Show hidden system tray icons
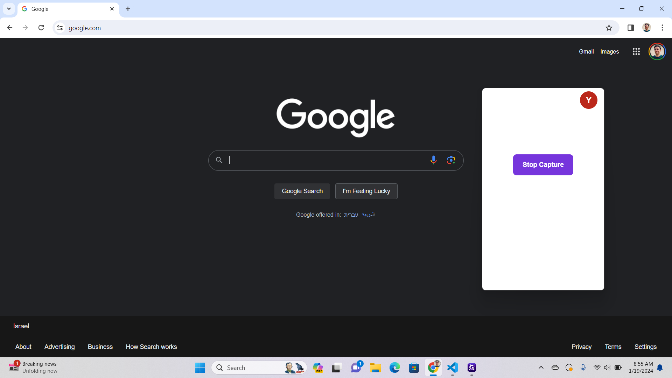The width and height of the screenshot is (672, 378). pos(541,368)
